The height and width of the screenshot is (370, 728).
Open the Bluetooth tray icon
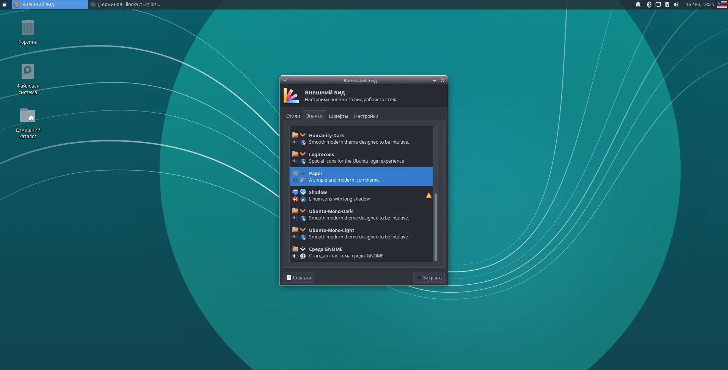(649, 5)
